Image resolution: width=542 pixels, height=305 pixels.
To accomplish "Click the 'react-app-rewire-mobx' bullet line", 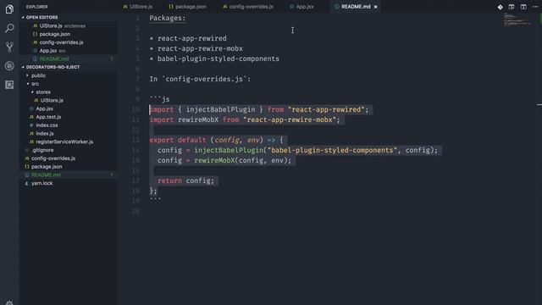I will click(x=200, y=49).
